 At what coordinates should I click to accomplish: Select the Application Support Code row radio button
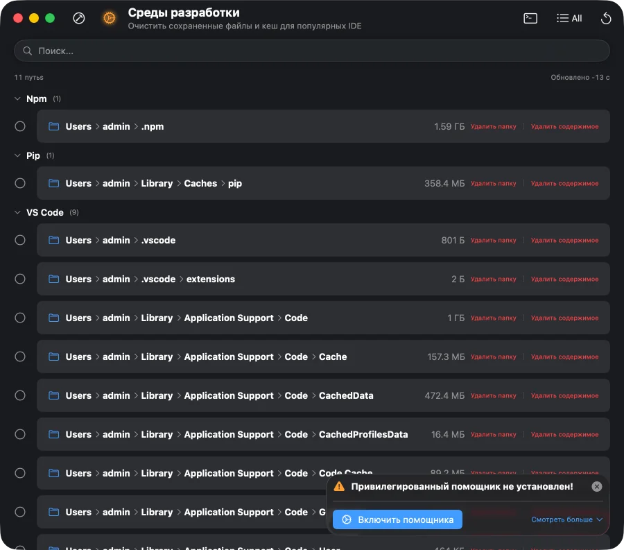(x=20, y=318)
